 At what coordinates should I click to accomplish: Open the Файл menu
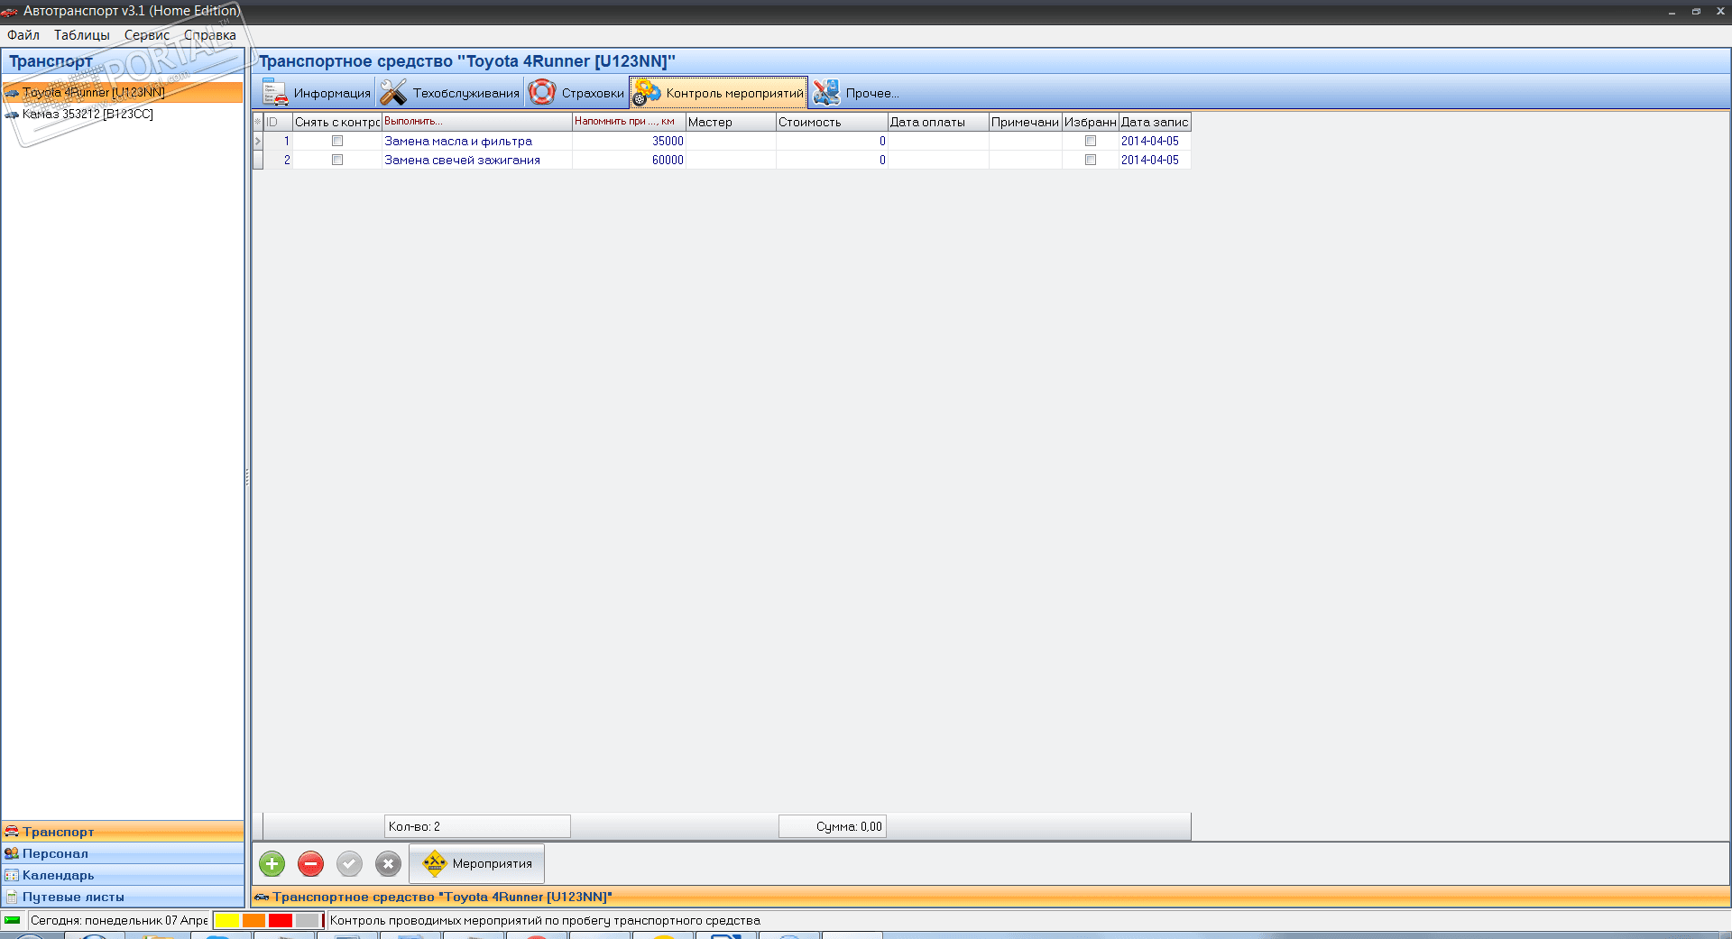point(23,35)
